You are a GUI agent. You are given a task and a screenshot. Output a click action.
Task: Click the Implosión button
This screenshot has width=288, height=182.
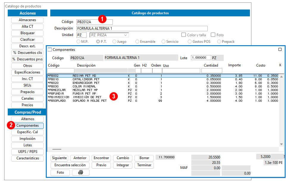[x=28, y=139]
